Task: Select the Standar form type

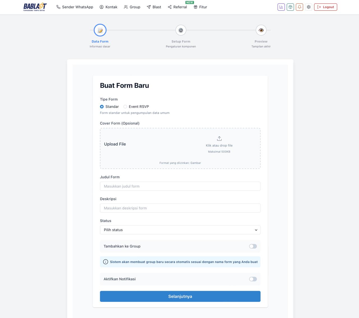Action: (102, 107)
